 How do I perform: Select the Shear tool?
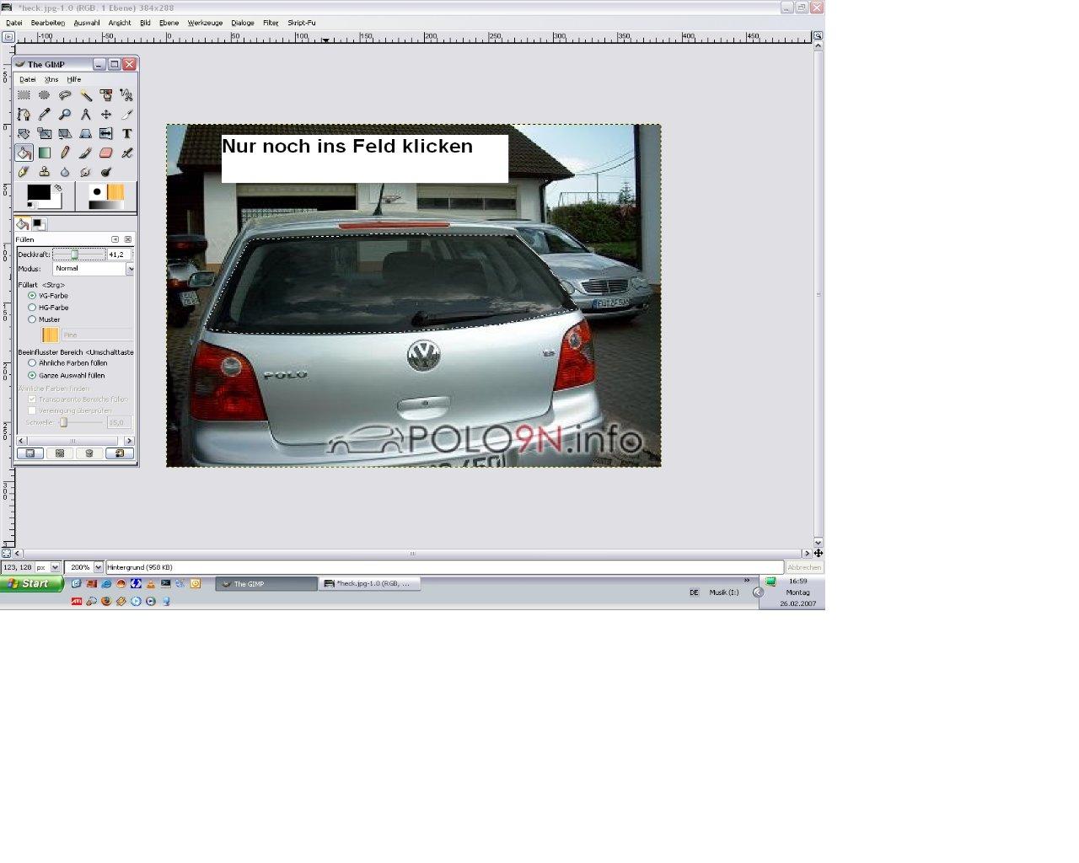[x=65, y=134]
